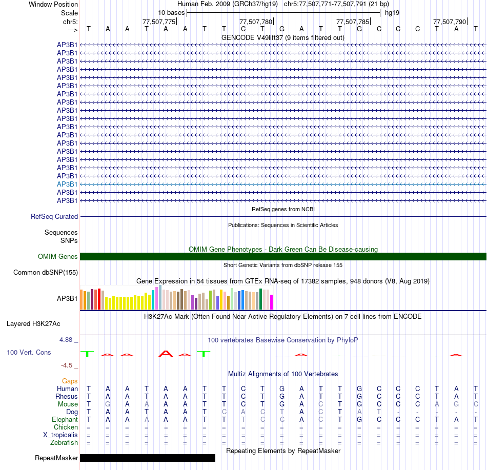Click the GENCODE V49lift37 track title
This screenshot has width=487, height=470.
(282, 37)
